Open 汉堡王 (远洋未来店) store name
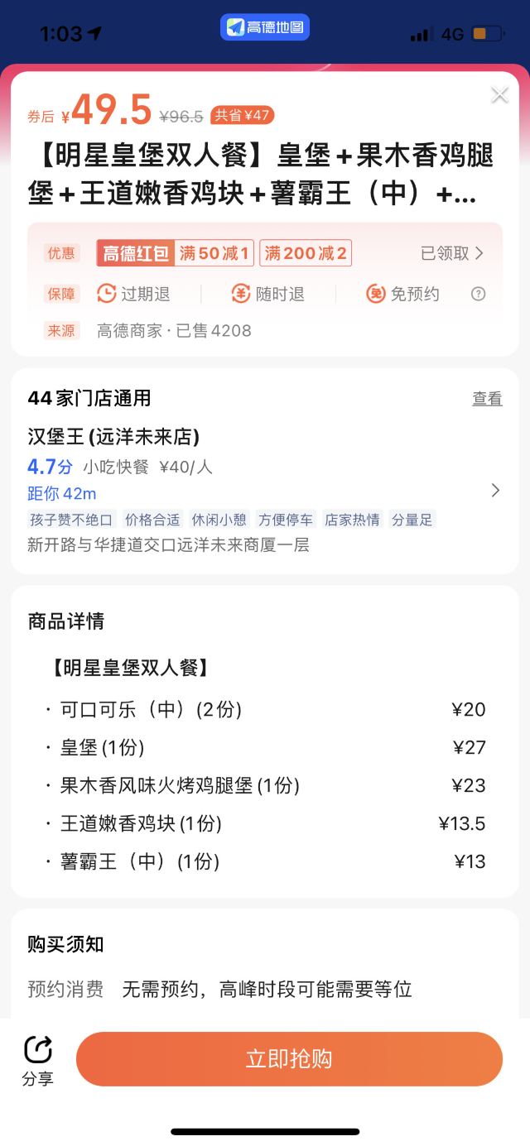This screenshot has width=530, height=1146. pyautogui.click(x=113, y=437)
